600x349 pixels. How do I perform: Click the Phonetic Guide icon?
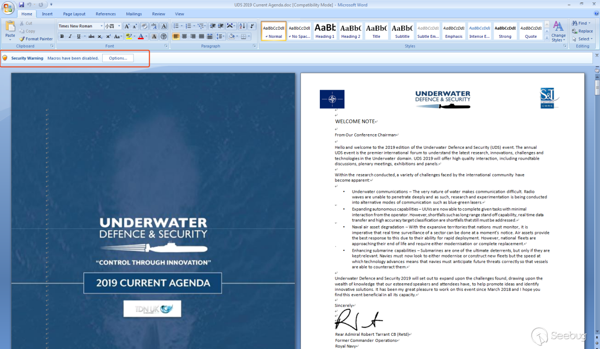tap(154, 26)
